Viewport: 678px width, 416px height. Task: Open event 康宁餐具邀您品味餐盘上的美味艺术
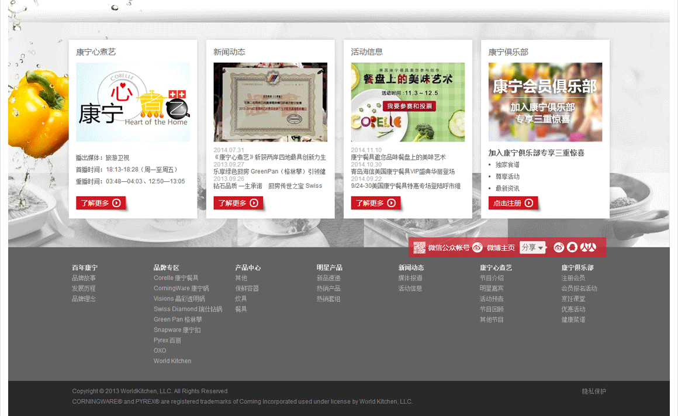coord(398,157)
